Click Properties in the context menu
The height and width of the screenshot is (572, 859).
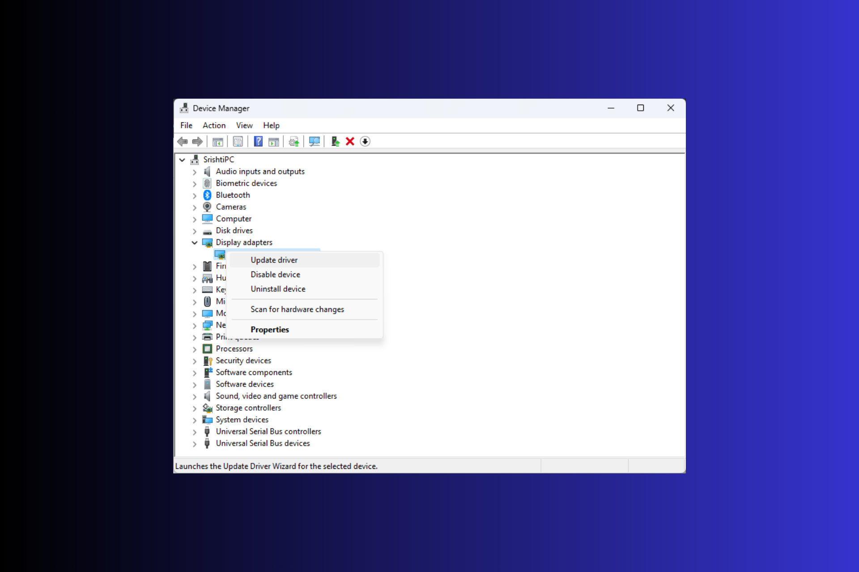(269, 329)
